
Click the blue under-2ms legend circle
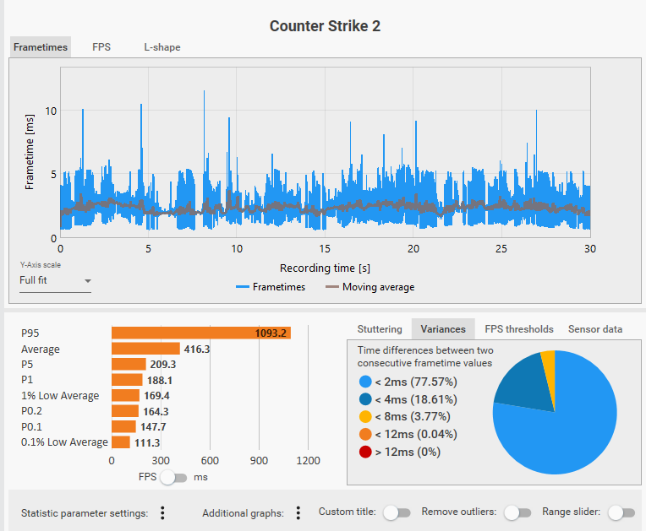click(365, 382)
